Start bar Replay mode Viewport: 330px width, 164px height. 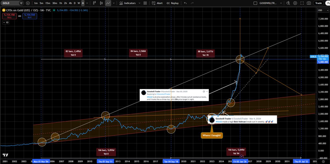click(172, 3)
